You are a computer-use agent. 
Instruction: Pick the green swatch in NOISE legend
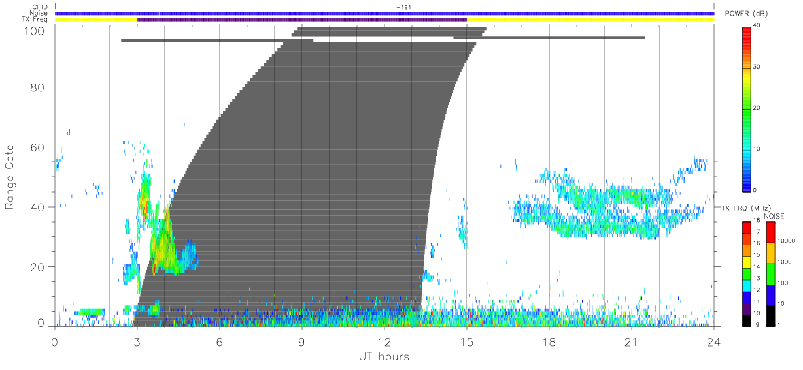(x=770, y=273)
